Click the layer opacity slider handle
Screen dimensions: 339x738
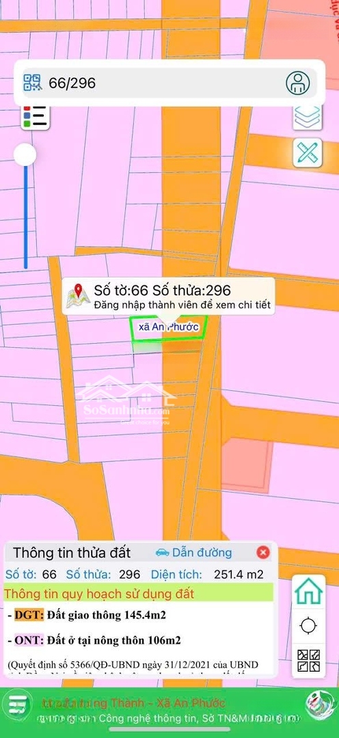(25, 154)
